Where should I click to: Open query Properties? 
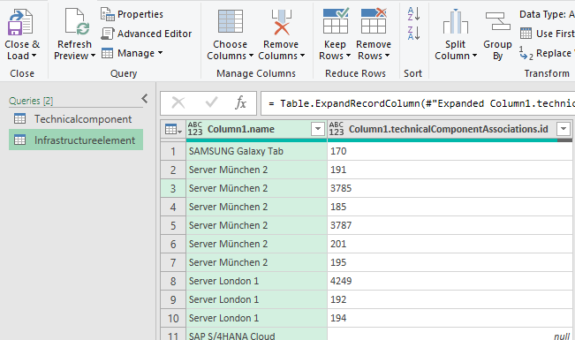coord(132,14)
